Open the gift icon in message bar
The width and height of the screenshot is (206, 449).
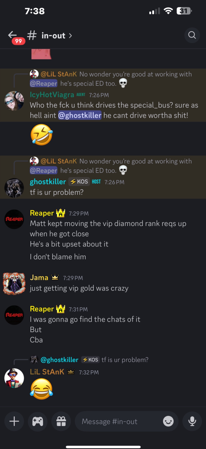tap(61, 421)
